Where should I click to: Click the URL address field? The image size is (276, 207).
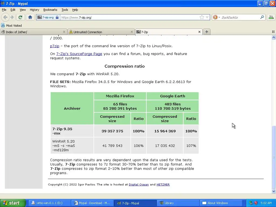coord(129,18)
